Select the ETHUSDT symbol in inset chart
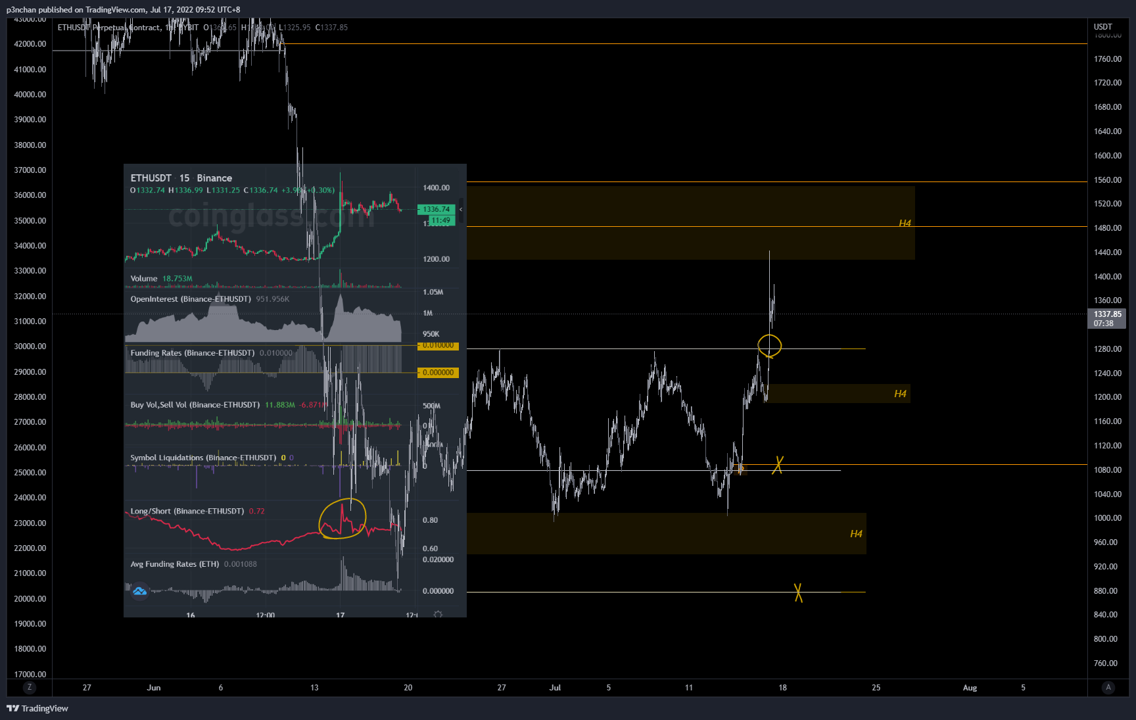The height and width of the screenshot is (720, 1136). (x=151, y=178)
